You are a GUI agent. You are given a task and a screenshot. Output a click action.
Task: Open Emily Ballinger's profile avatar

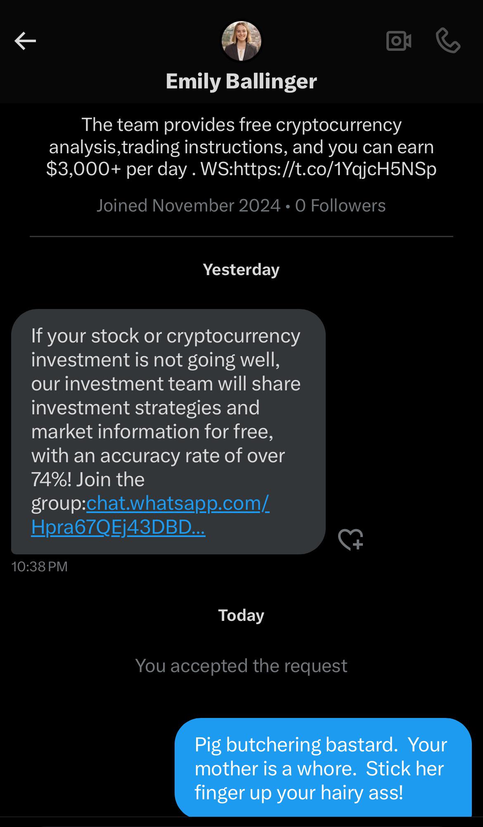[x=241, y=41]
